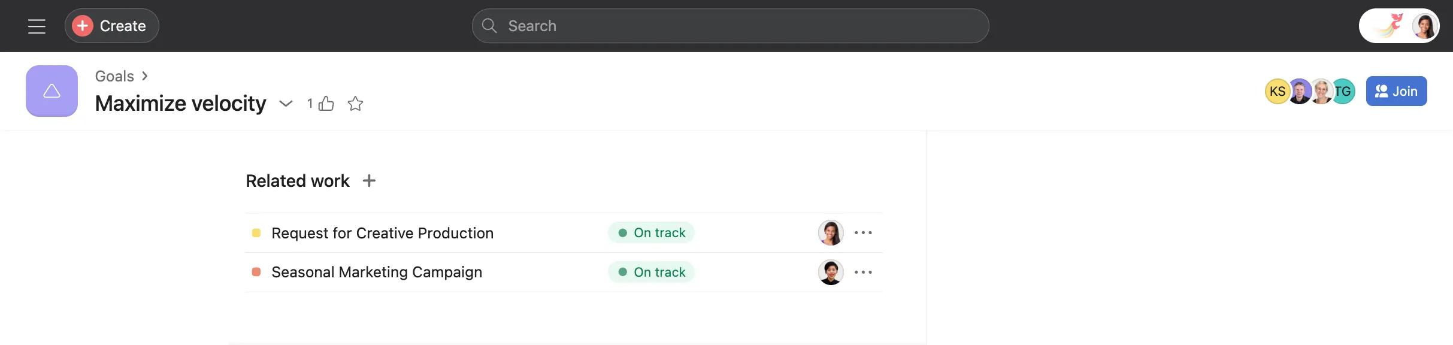
Task: Click the Create button
Action: click(111, 26)
